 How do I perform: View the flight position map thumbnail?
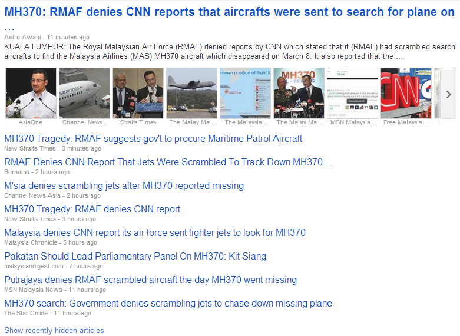[246, 93]
